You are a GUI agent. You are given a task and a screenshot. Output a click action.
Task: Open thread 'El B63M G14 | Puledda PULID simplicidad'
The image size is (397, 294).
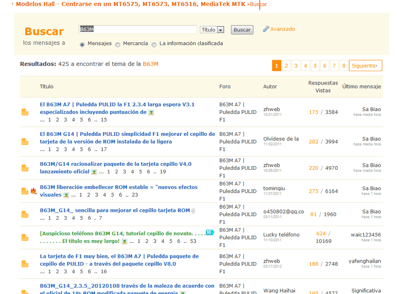(x=127, y=138)
